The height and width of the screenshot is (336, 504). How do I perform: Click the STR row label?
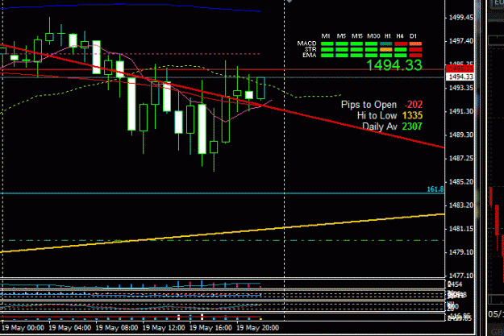coord(310,49)
